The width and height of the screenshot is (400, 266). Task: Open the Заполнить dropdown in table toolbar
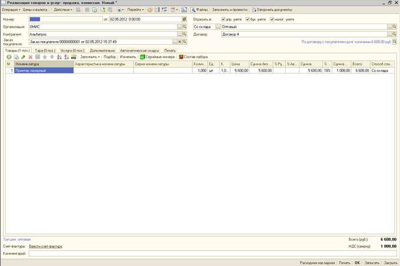click(90, 56)
